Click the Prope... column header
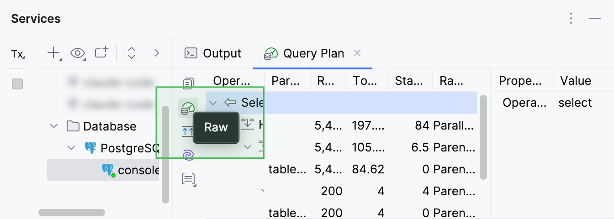Viewport: 614px width, 219px height. point(521,81)
